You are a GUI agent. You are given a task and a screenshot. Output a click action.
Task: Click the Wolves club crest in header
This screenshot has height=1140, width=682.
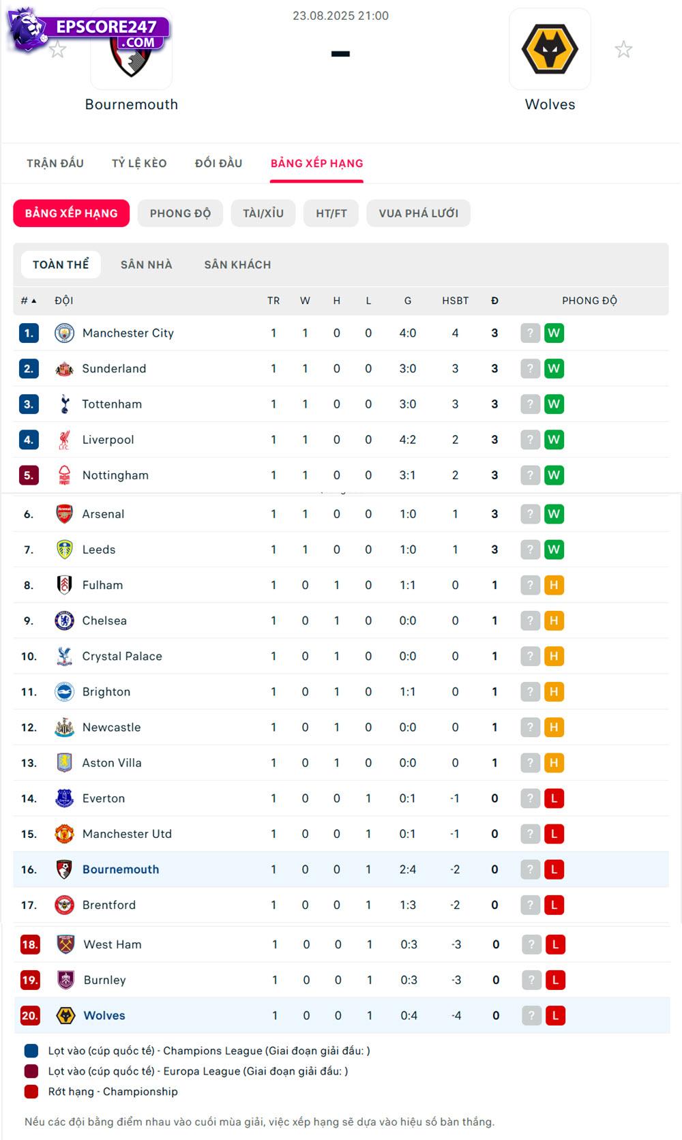(550, 49)
